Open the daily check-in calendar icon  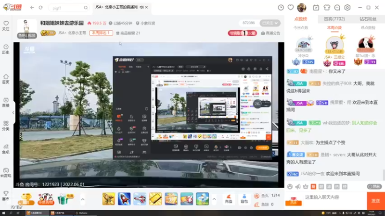coord(316,8)
